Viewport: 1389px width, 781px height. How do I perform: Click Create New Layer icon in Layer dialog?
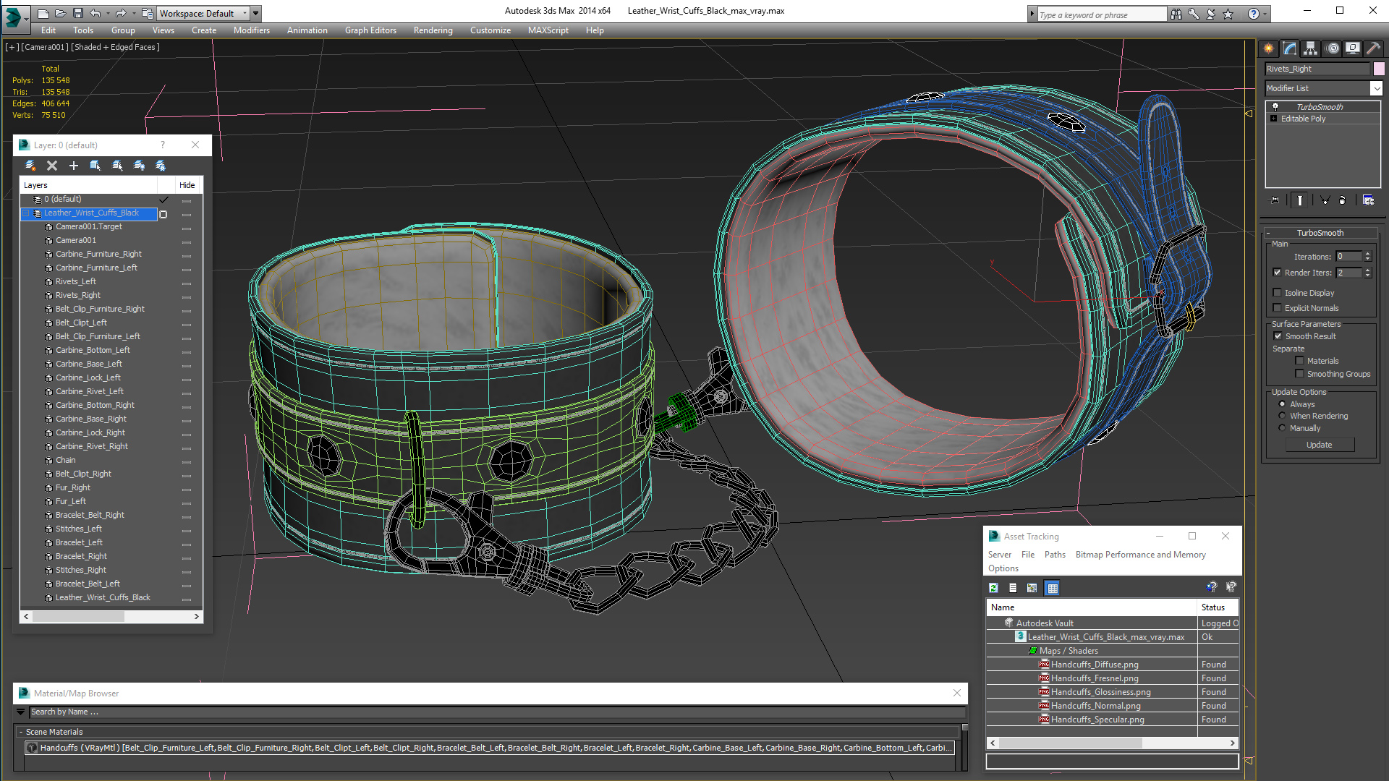[30, 166]
